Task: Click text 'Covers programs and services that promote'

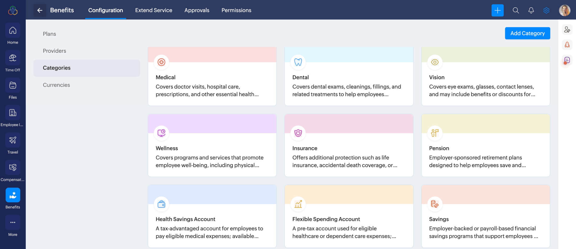Action: [210, 158]
